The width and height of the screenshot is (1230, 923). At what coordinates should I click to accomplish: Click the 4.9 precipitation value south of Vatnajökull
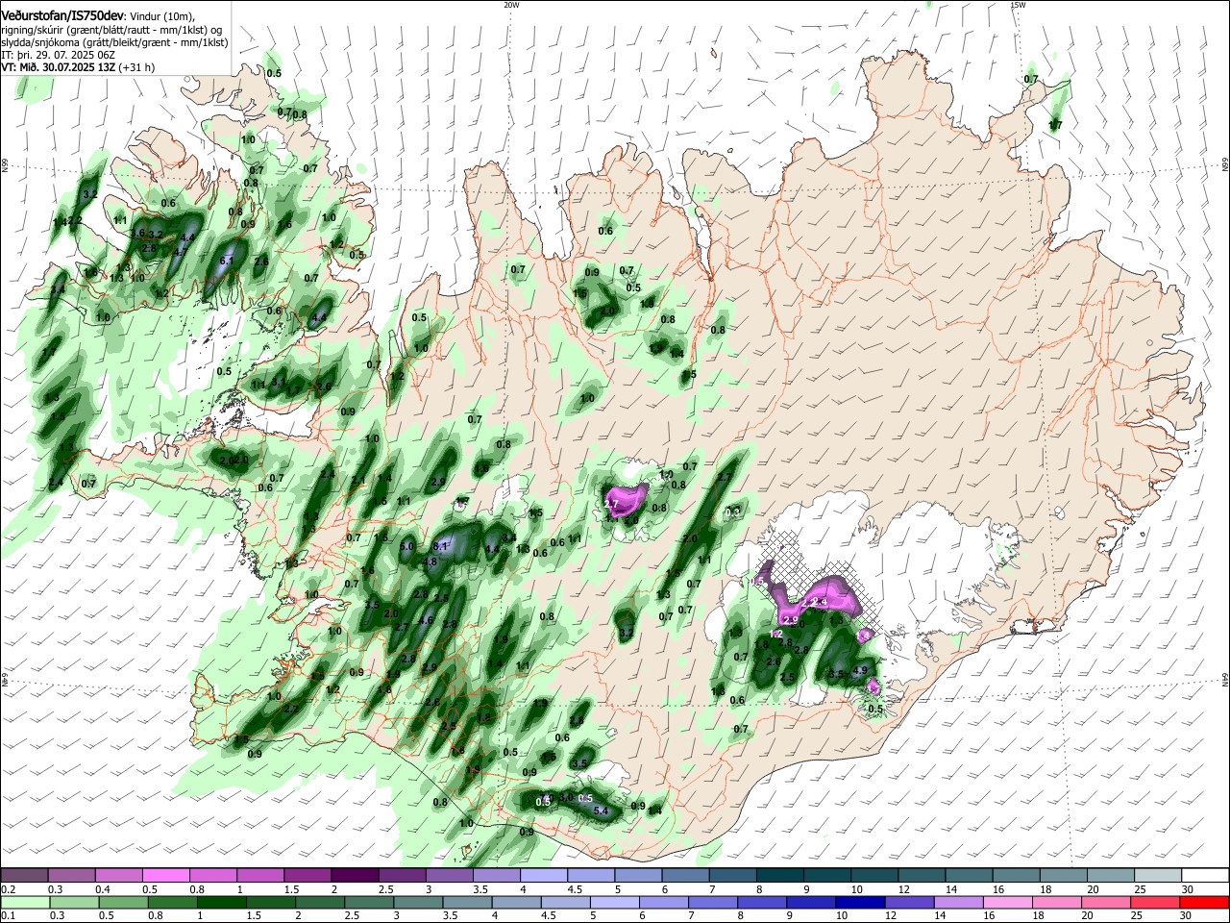pos(861,671)
